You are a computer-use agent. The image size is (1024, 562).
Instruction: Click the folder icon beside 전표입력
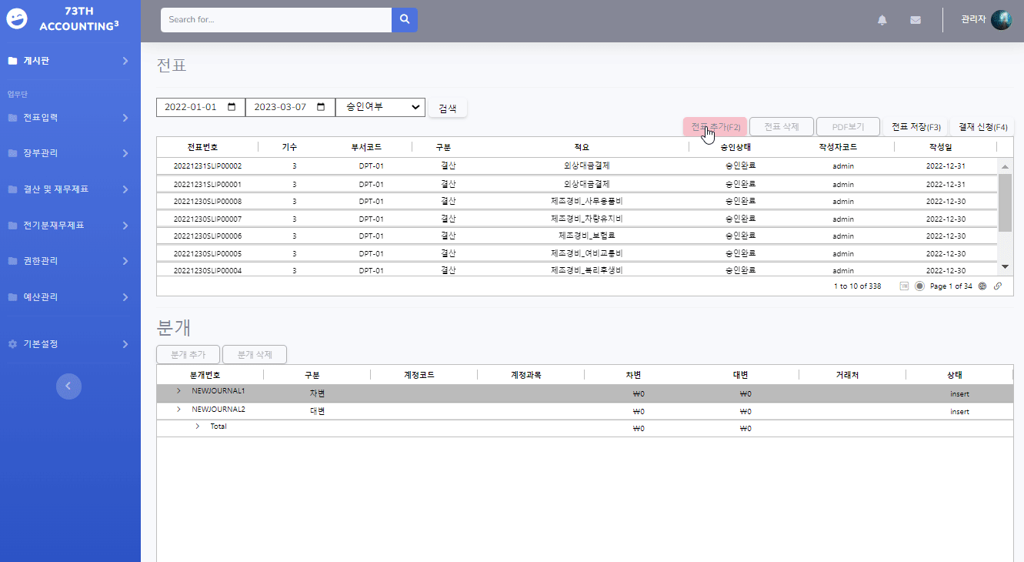[12, 118]
